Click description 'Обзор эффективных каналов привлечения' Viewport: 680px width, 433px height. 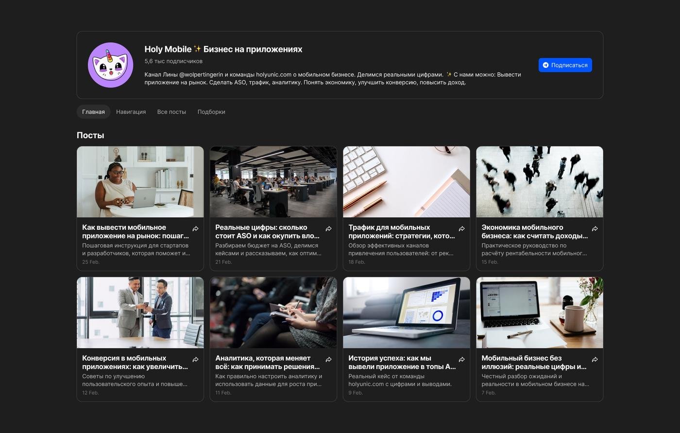401,249
